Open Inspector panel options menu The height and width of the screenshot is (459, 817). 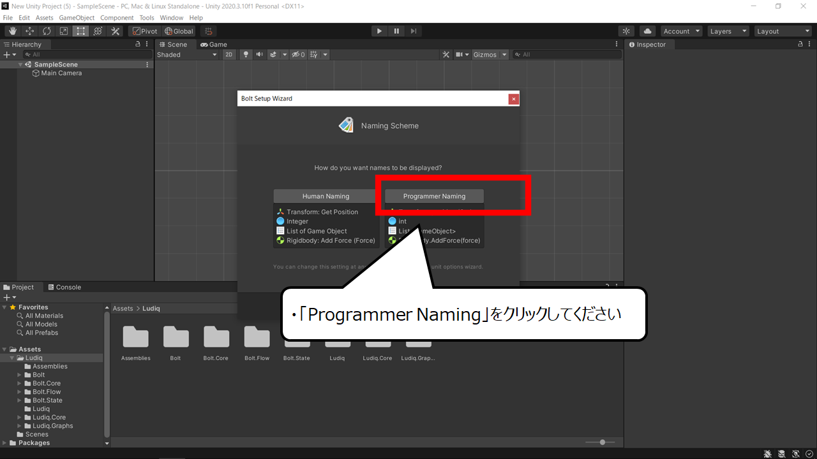point(810,45)
